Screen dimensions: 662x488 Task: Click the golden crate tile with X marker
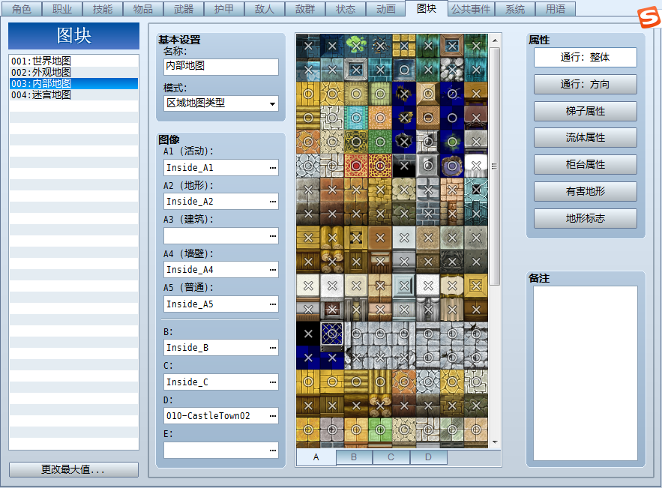[x=476, y=286]
